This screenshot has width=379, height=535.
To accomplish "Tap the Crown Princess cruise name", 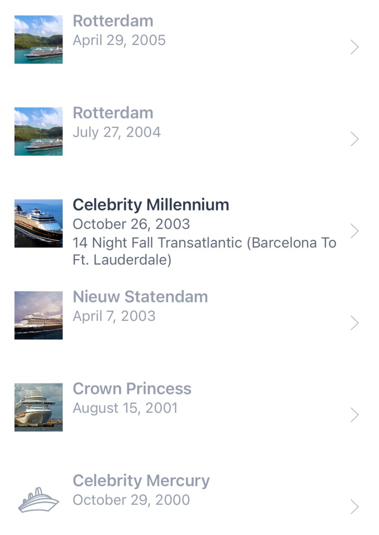I will pyautogui.click(x=132, y=389).
